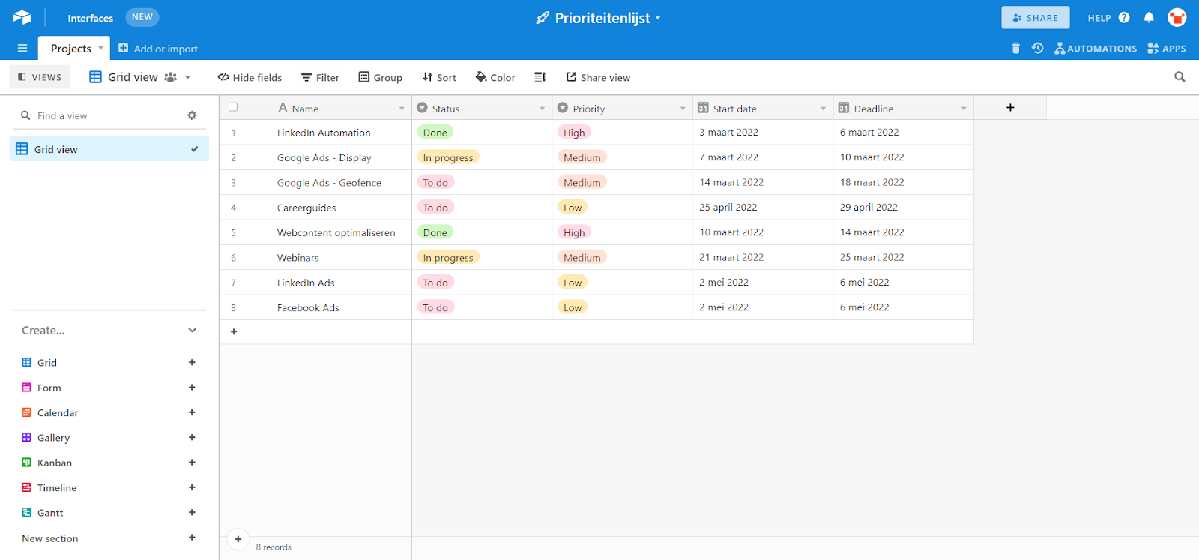Click the Help link
This screenshot has width=1199, height=560.
[x=1099, y=18]
